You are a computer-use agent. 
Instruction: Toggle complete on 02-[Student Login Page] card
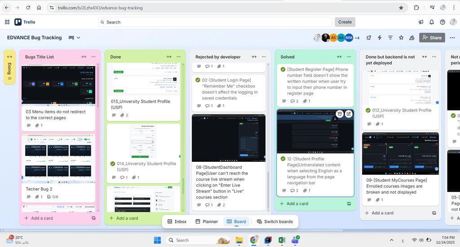[x=198, y=80]
